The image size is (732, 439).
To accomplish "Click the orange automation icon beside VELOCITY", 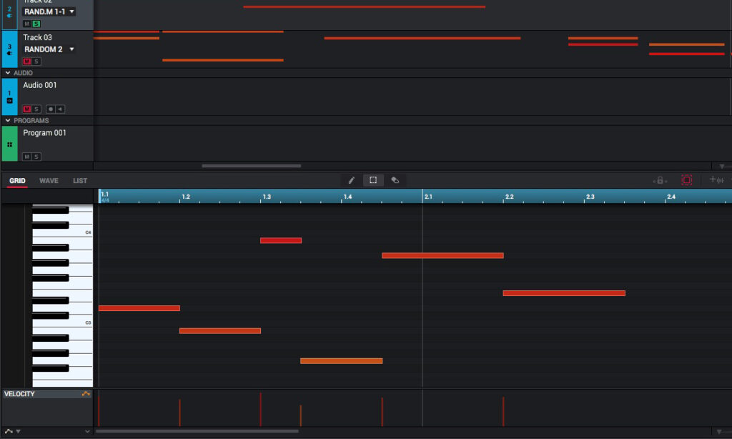I will point(86,394).
